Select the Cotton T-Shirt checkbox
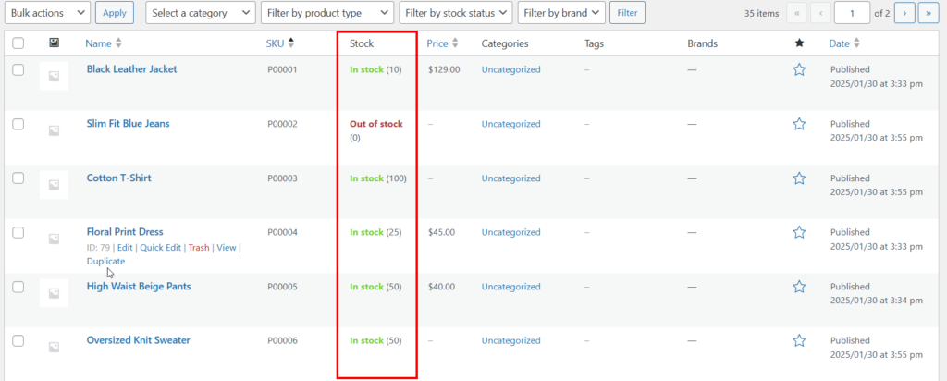Screen dimensions: 947x381 [x=18, y=178]
